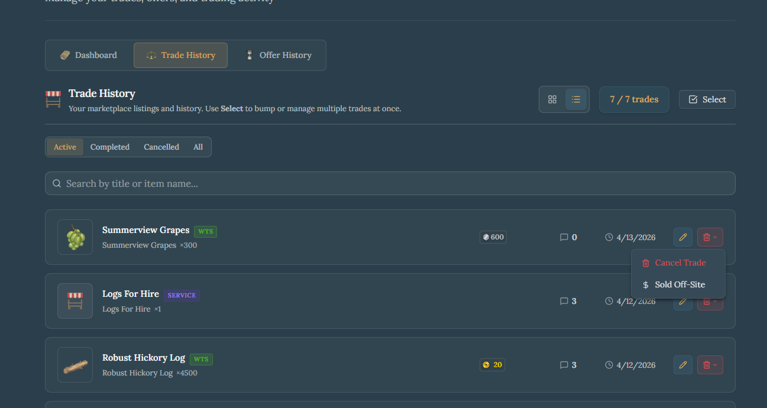The width and height of the screenshot is (767, 408).
Task: Open the Dashboard tab
Action: (x=89, y=55)
